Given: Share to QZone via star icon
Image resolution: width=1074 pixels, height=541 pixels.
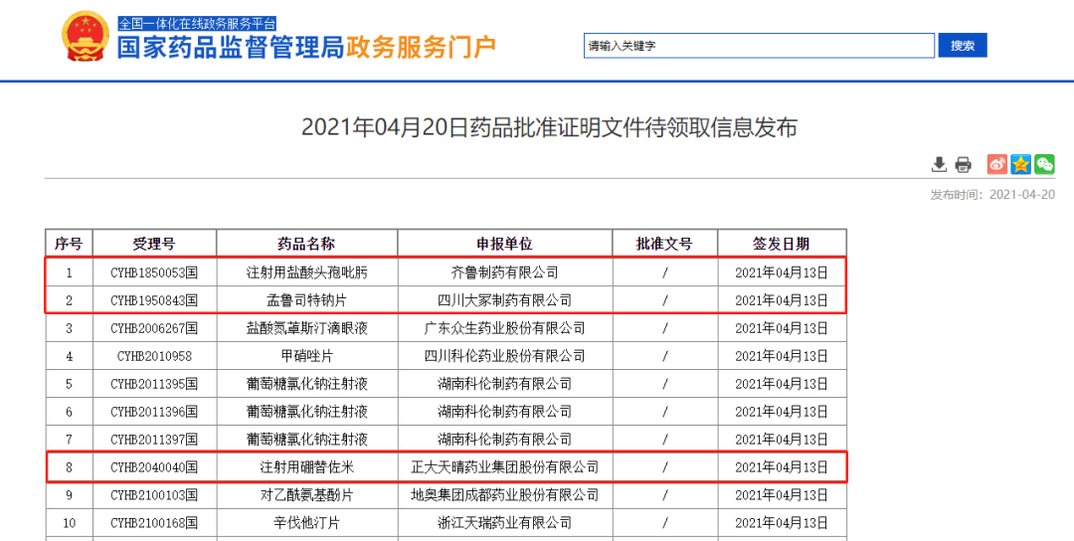Looking at the screenshot, I should [x=1020, y=165].
